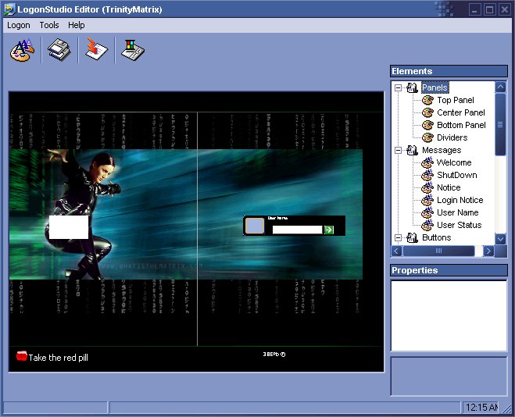Collapse the Panels tree node

[x=398, y=87]
